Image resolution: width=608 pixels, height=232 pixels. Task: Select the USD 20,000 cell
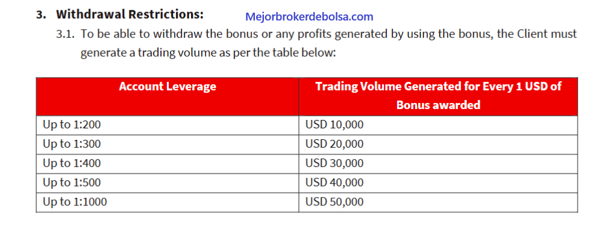click(438, 144)
